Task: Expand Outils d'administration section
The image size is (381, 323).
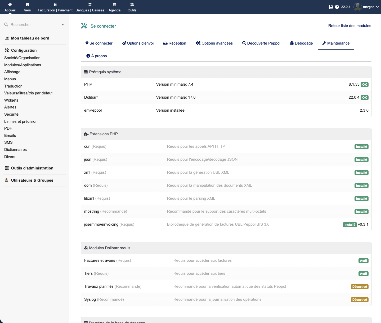Action: point(32,168)
